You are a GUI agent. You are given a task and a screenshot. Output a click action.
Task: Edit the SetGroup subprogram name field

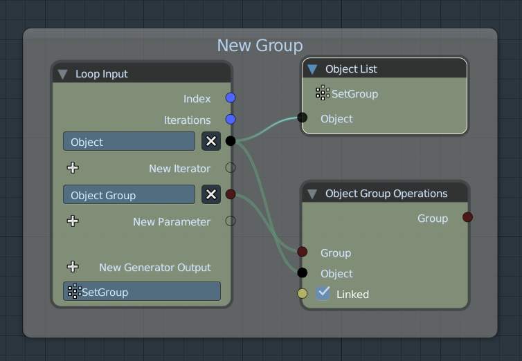point(142,292)
